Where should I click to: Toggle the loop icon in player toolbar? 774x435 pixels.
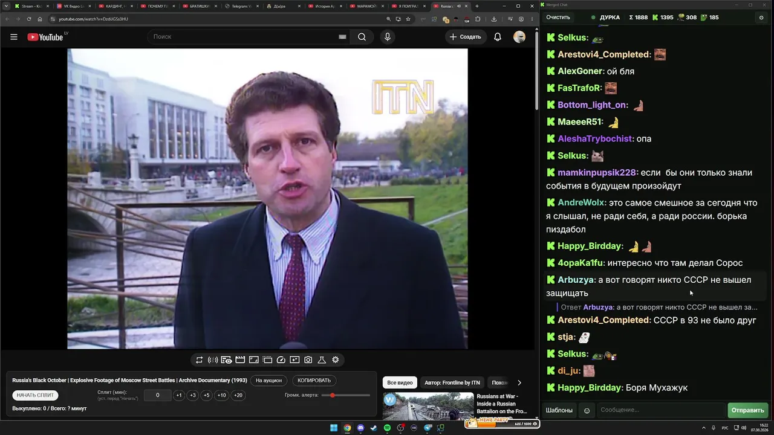point(199,360)
